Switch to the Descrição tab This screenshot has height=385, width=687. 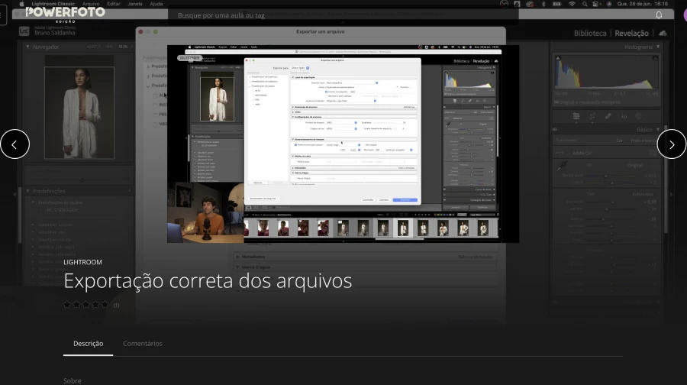[88, 343]
